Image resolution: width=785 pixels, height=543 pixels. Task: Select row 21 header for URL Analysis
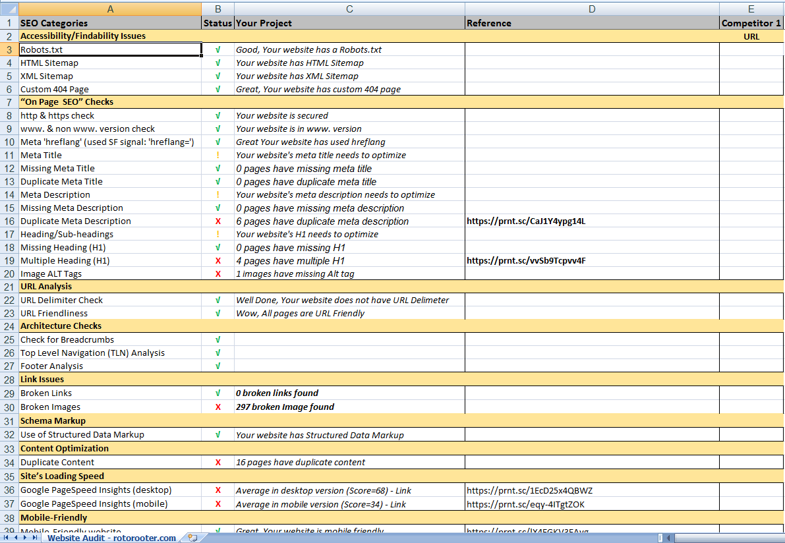pyautogui.click(x=9, y=287)
